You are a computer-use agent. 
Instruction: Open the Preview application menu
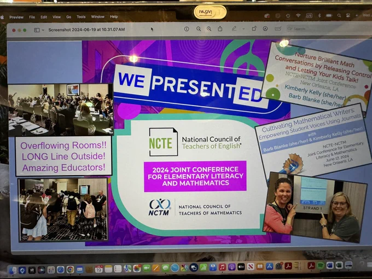[x=16, y=17]
